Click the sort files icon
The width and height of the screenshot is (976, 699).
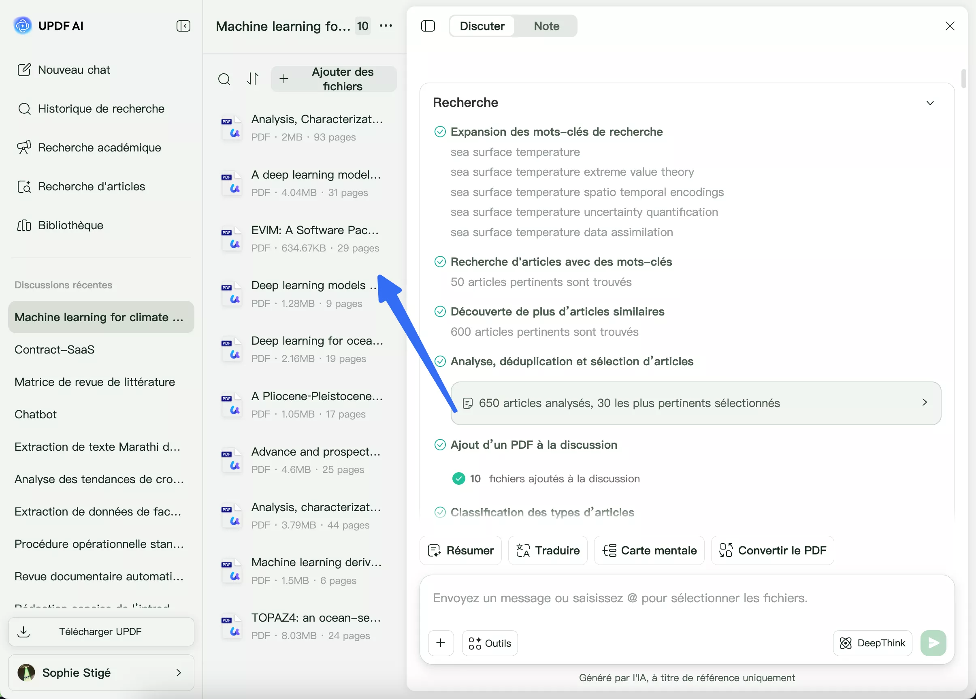253,79
